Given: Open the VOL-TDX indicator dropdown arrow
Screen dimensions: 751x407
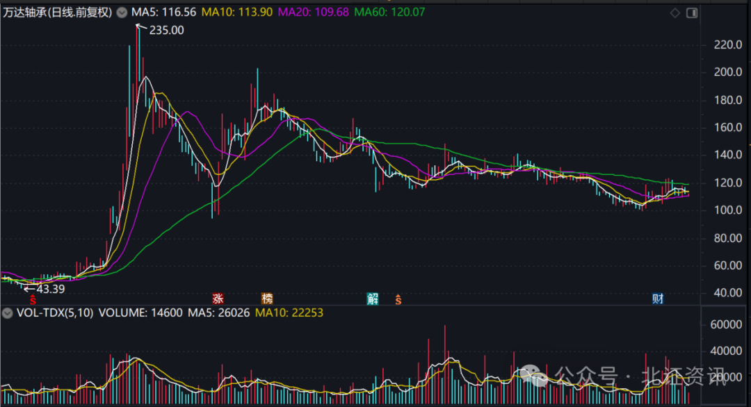Looking at the screenshot, I should coord(7,313).
